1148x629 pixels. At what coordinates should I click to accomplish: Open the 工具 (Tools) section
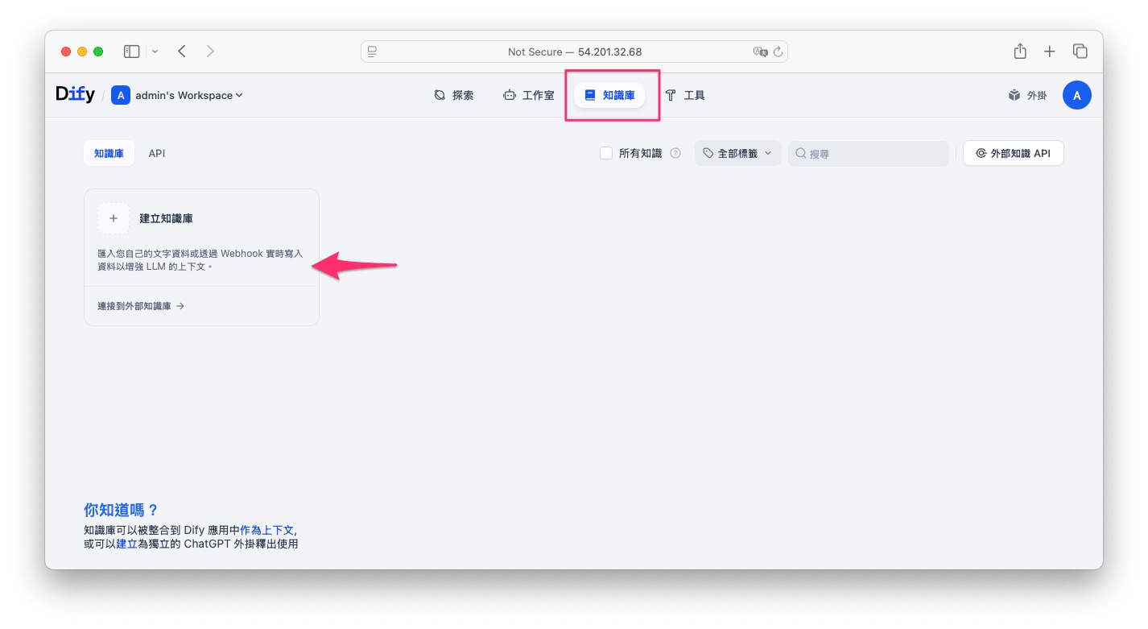pos(685,95)
